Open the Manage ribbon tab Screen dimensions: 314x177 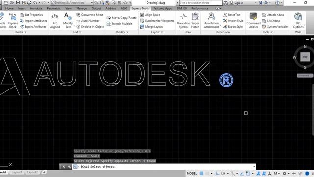tap(81, 8)
